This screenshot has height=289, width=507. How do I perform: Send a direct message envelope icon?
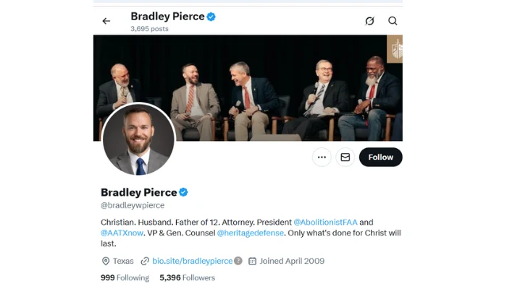(345, 157)
